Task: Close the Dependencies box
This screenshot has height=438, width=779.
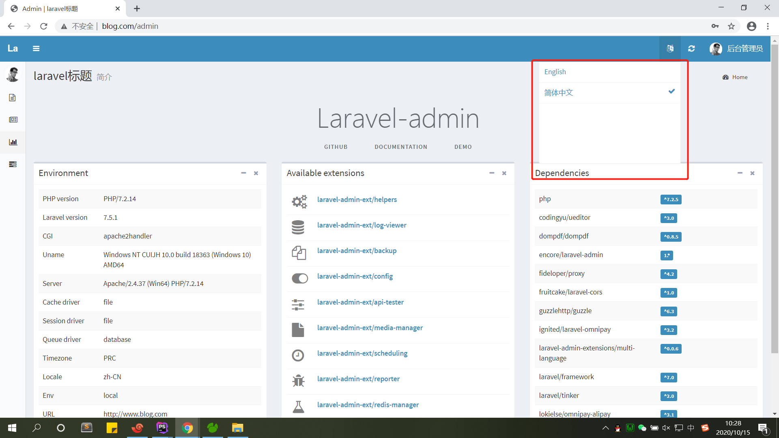Action: [x=753, y=173]
